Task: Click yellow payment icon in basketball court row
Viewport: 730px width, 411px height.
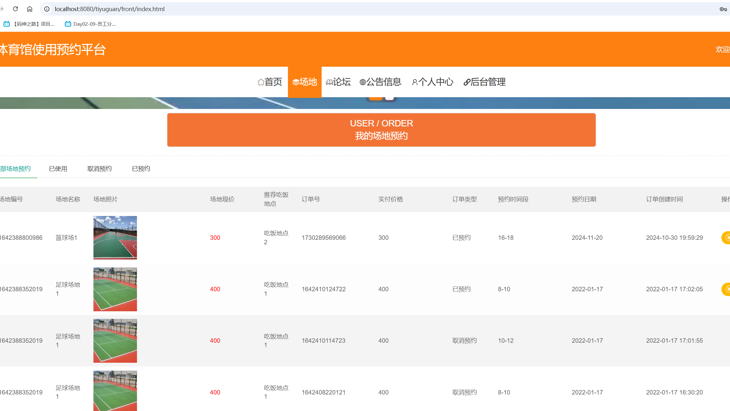Action: coord(727,238)
